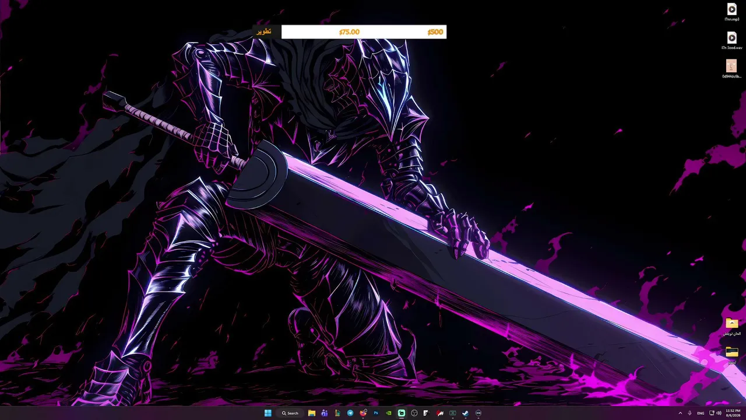Open Telegram from the taskbar

coord(350,413)
